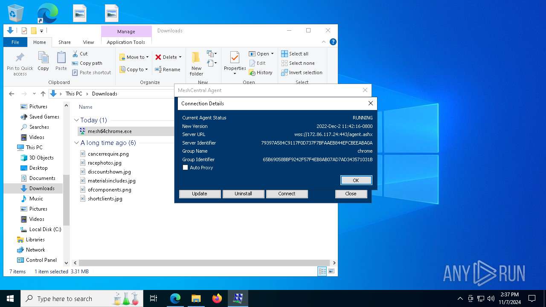Click Select all in ribbon
546x307 pixels.
pyautogui.click(x=295, y=54)
